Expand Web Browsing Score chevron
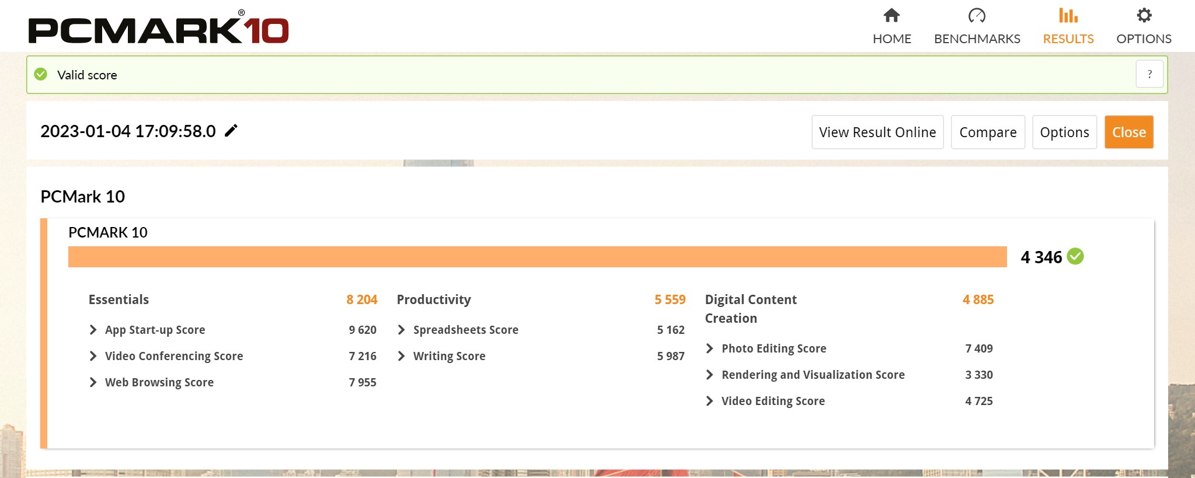 coord(93,382)
